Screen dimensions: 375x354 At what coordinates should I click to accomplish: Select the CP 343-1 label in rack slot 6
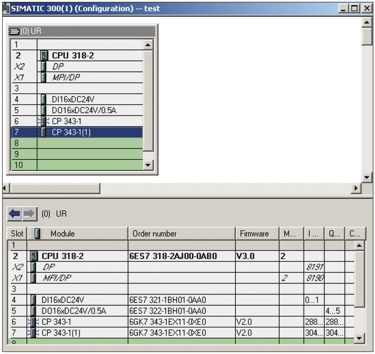point(66,121)
